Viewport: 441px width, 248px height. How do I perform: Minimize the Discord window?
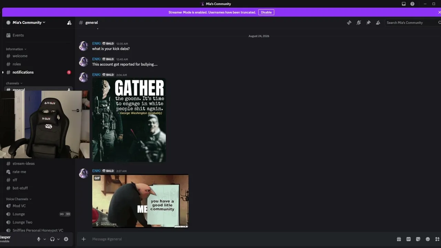425,4
